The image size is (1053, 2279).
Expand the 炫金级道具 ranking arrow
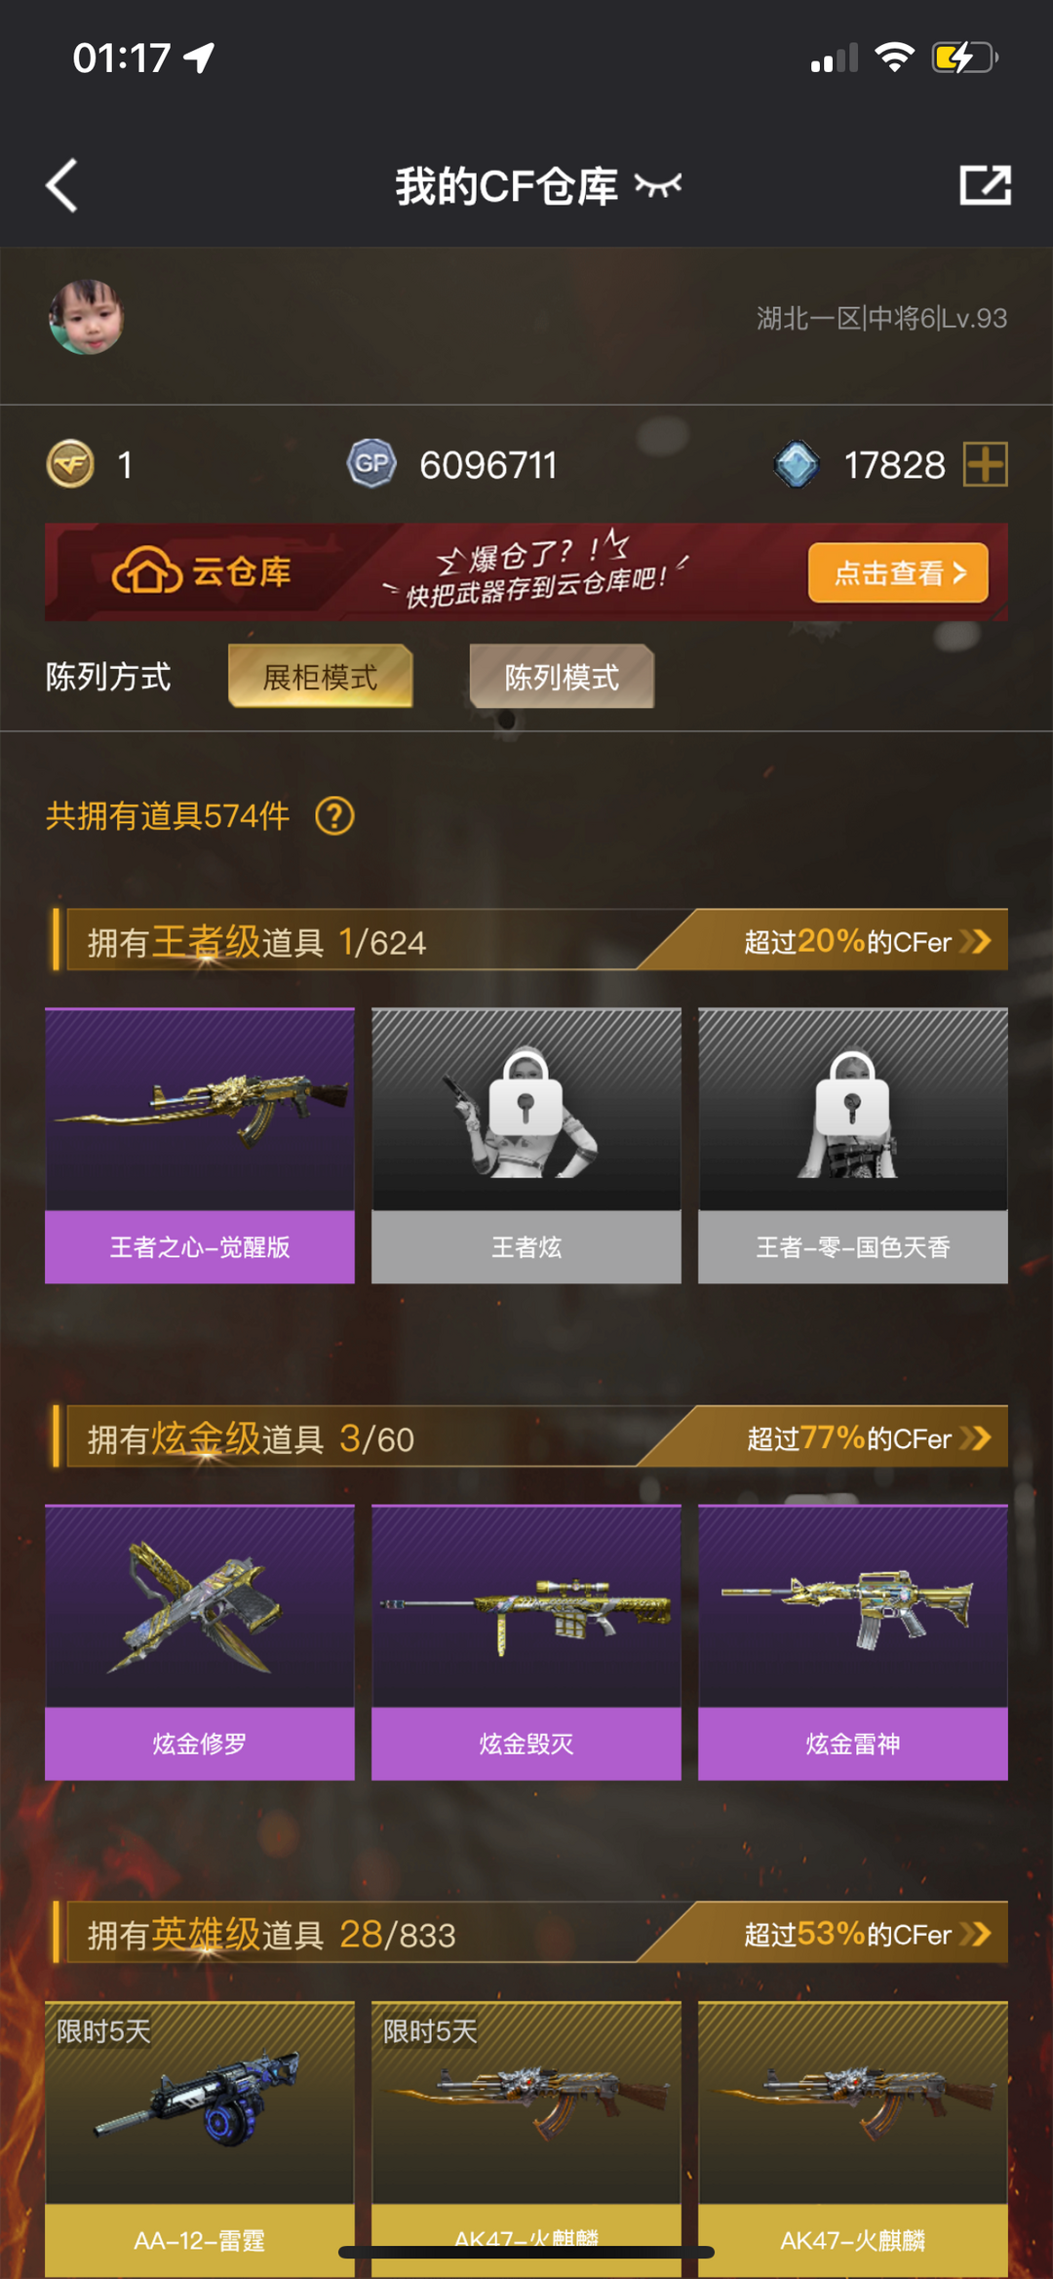(975, 1437)
